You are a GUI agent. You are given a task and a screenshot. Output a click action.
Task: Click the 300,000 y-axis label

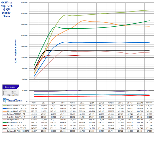(24, 35)
